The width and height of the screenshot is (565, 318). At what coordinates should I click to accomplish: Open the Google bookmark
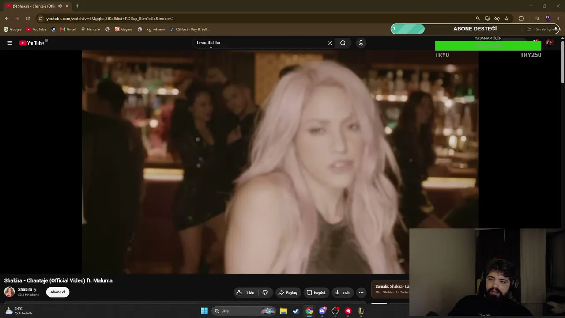coord(13,30)
